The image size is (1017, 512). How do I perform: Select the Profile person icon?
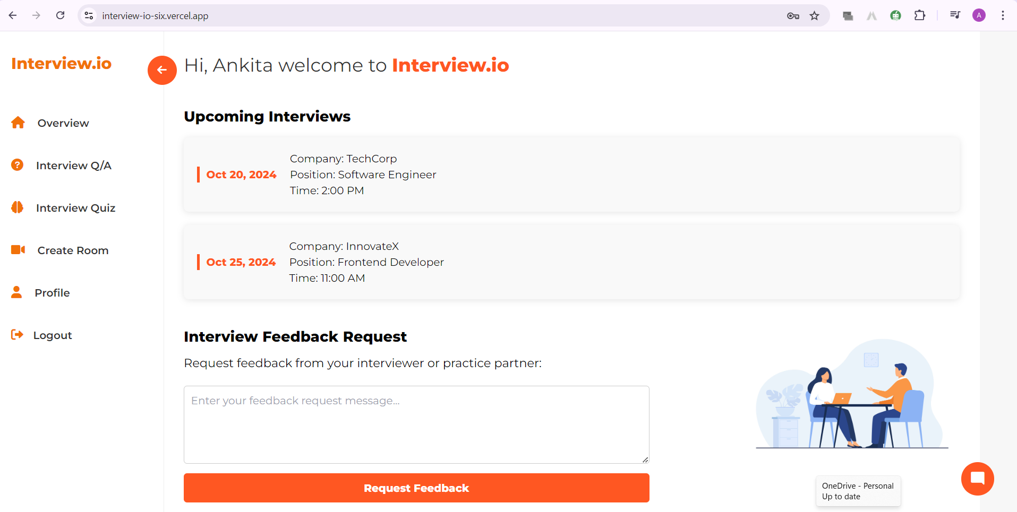pyautogui.click(x=16, y=292)
